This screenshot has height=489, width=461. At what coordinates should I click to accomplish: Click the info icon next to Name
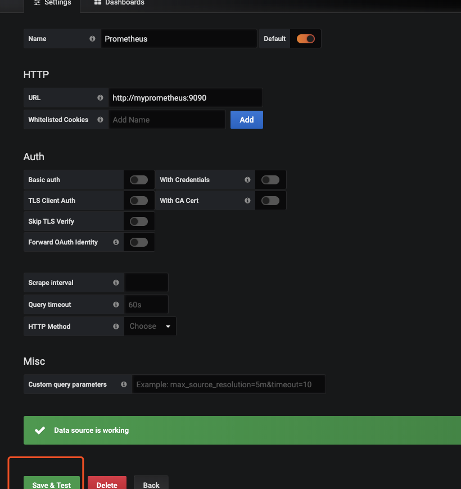92,39
